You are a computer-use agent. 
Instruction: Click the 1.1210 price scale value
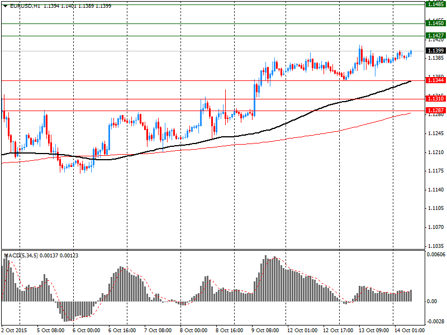(436, 152)
